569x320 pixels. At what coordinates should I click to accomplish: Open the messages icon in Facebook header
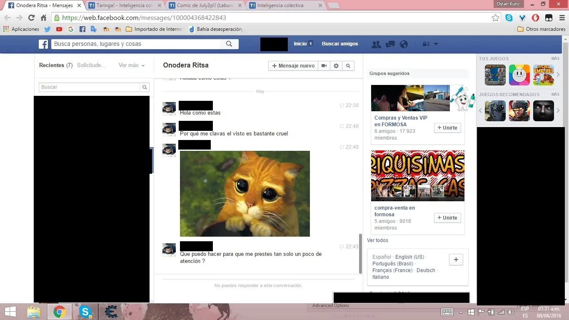coord(390,44)
